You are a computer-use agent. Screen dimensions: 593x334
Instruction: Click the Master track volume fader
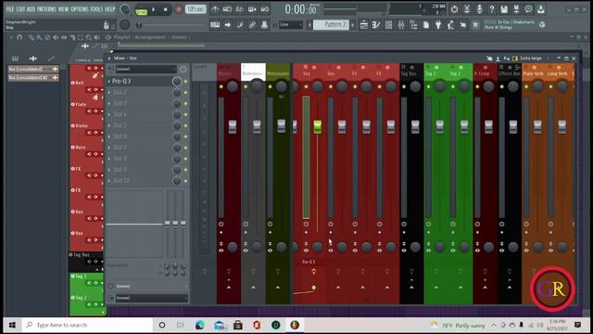233,127
